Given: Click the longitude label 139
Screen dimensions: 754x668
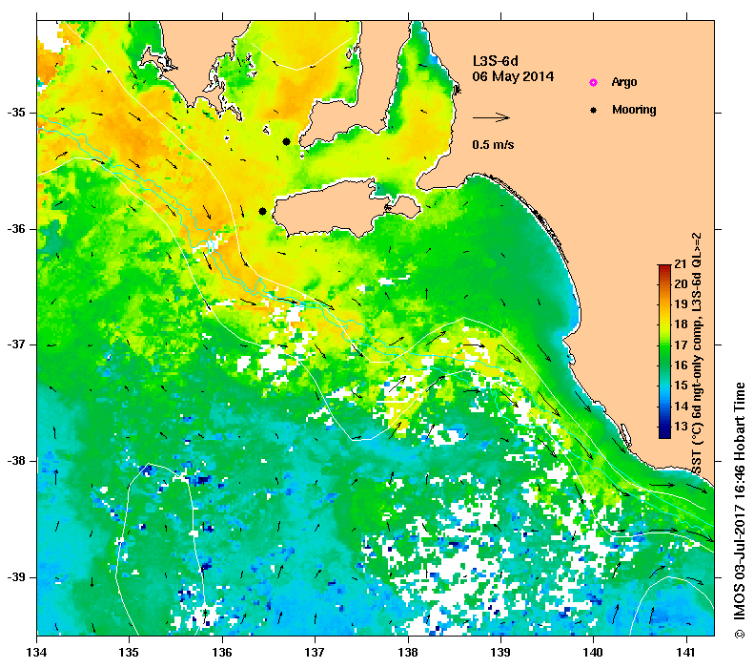Looking at the screenshot, I should [501, 652].
